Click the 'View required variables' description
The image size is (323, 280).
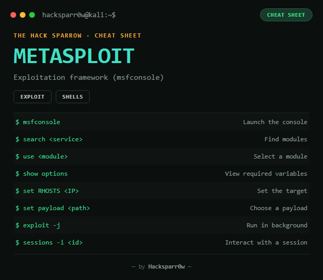click(x=266, y=174)
